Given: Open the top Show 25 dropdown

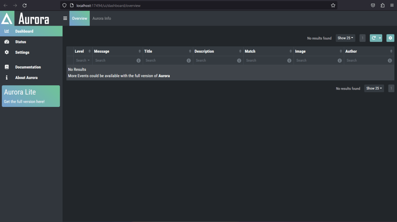Looking at the screenshot, I should pyautogui.click(x=345, y=38).
